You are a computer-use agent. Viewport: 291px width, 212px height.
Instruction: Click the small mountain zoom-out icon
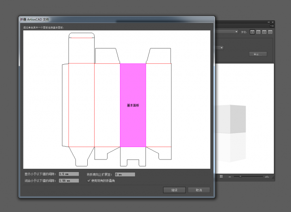point(230,177)
